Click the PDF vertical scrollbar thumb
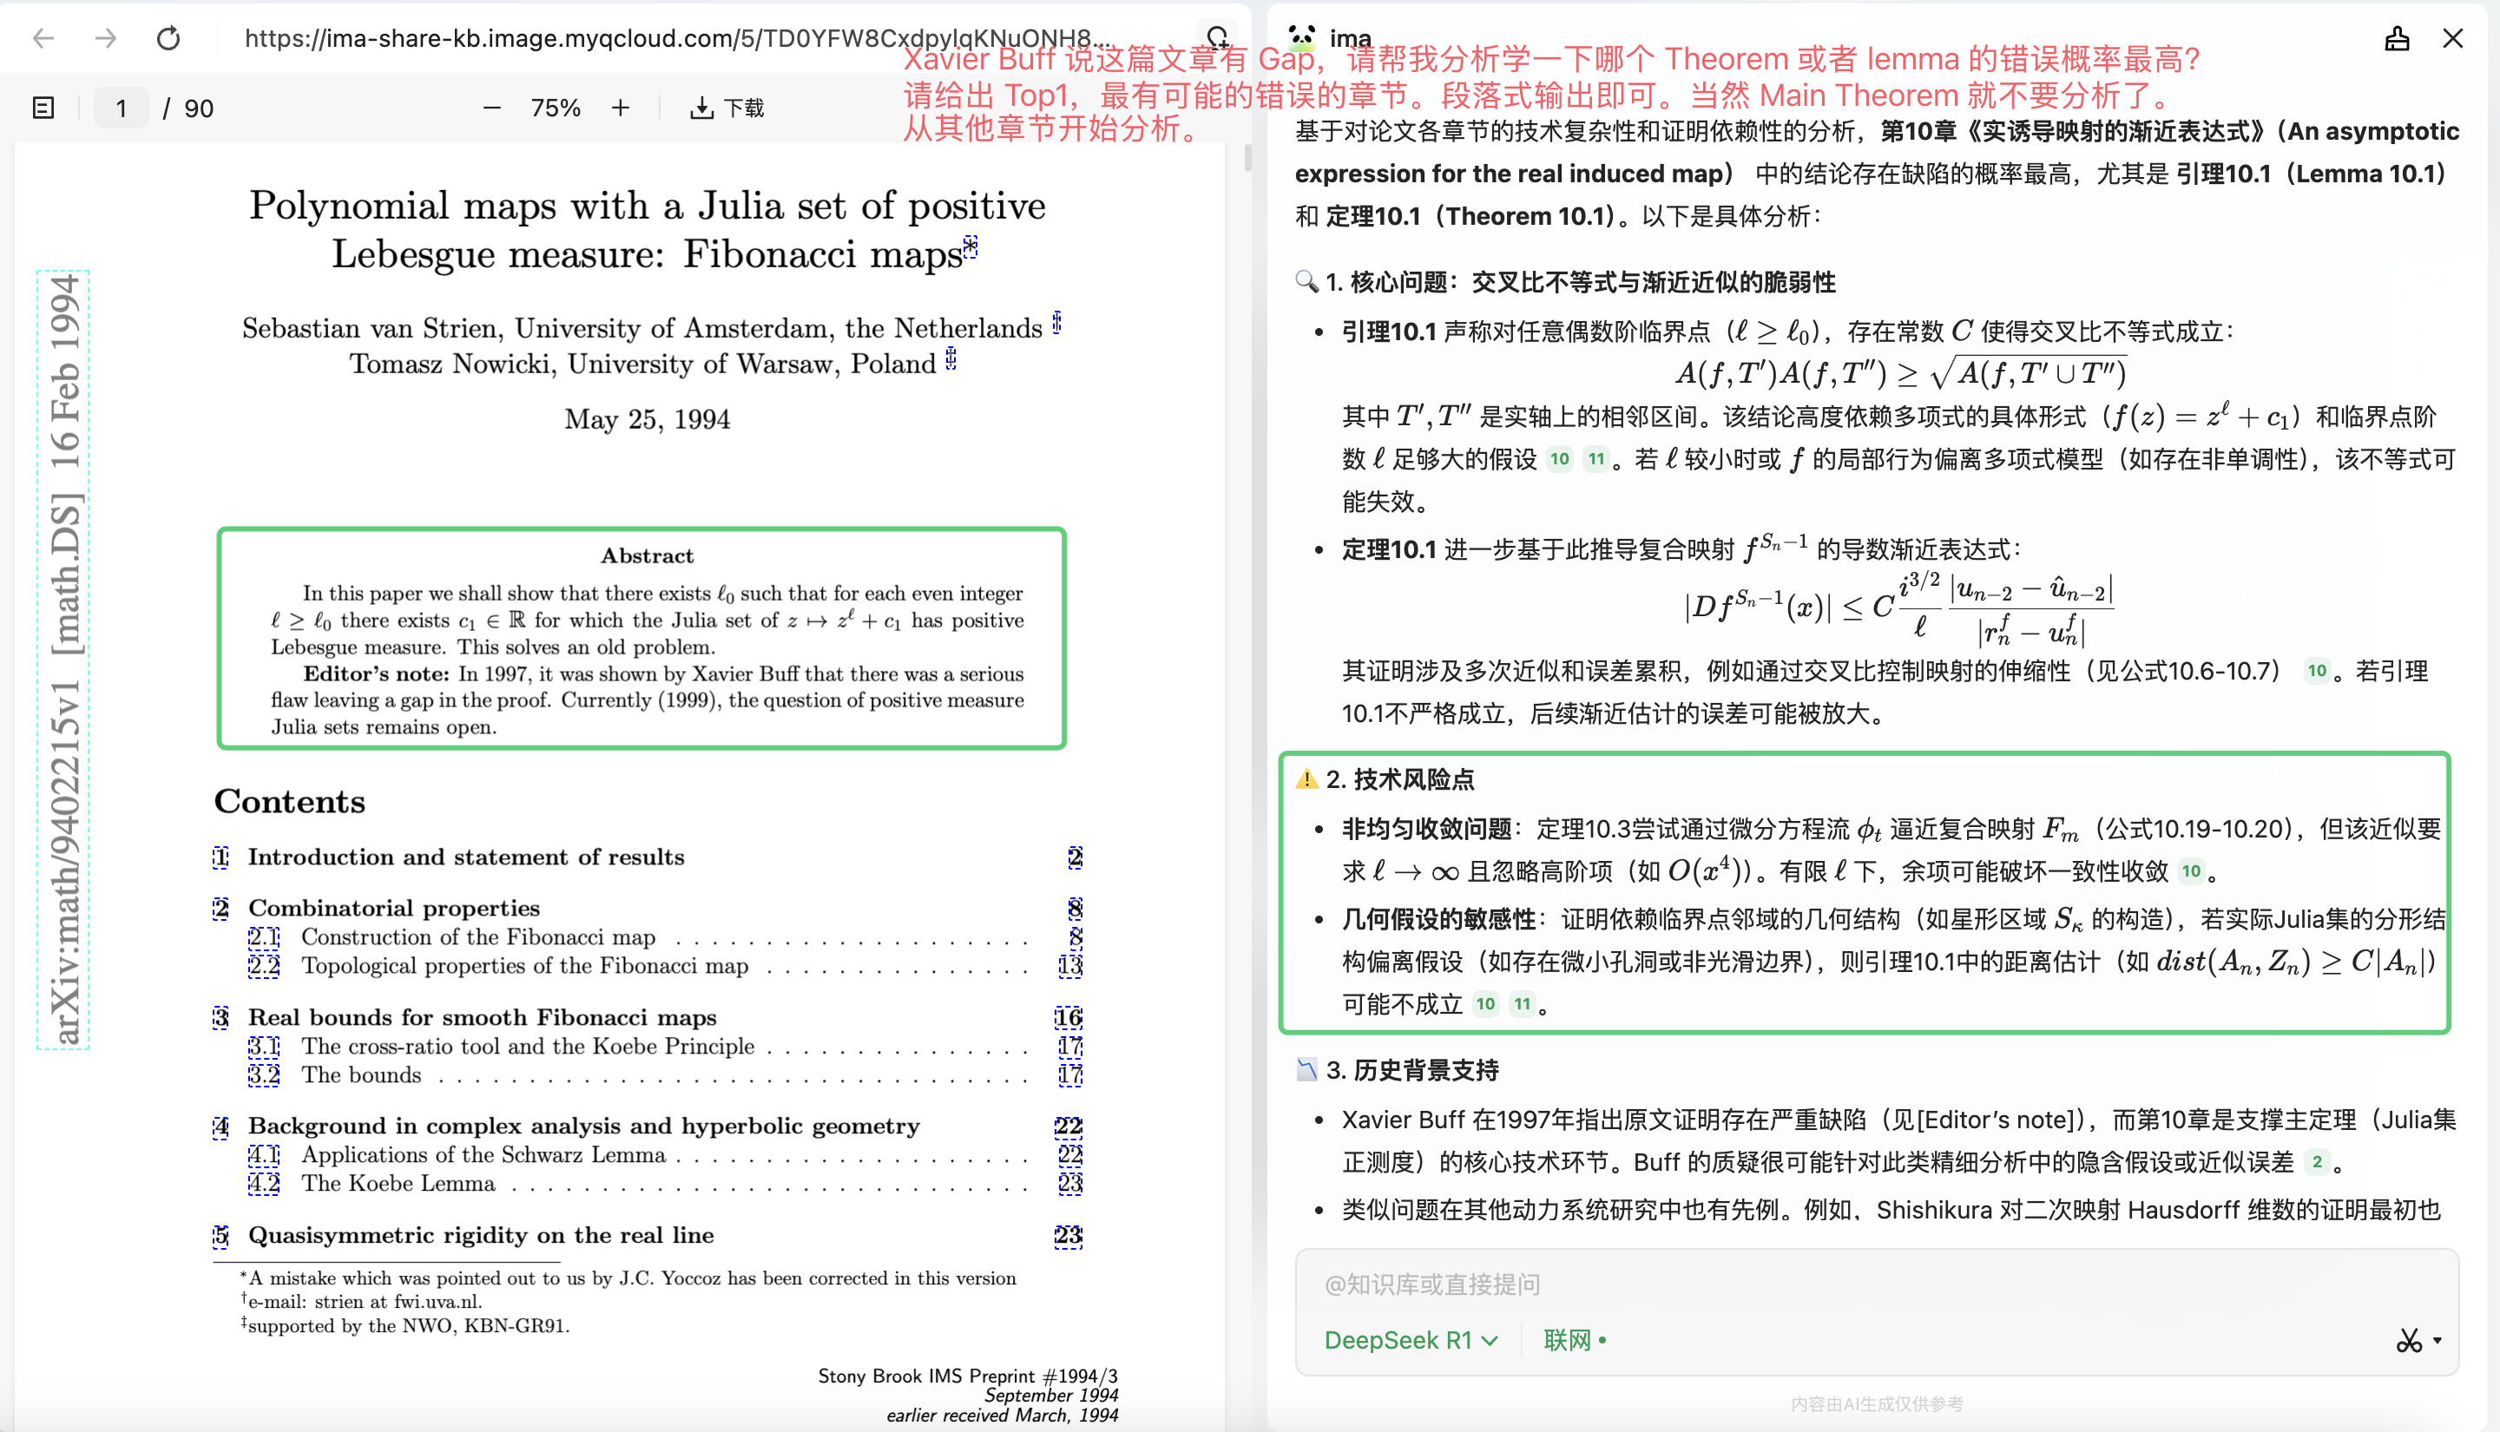Image resolution: width=2500 pixels, height=1432 pixels. tap(1247, 157)
